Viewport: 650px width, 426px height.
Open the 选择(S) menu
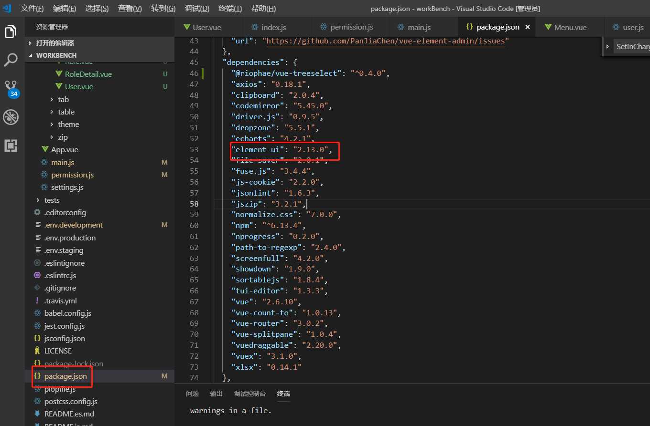point(97,9)
